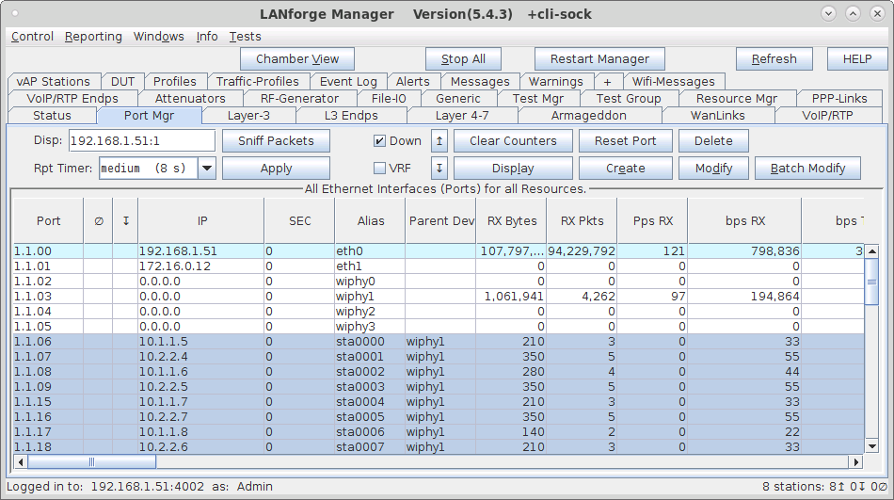The image size is (894, 500).
Task: Open the L3 Endps tab
Action: [351, 115]
